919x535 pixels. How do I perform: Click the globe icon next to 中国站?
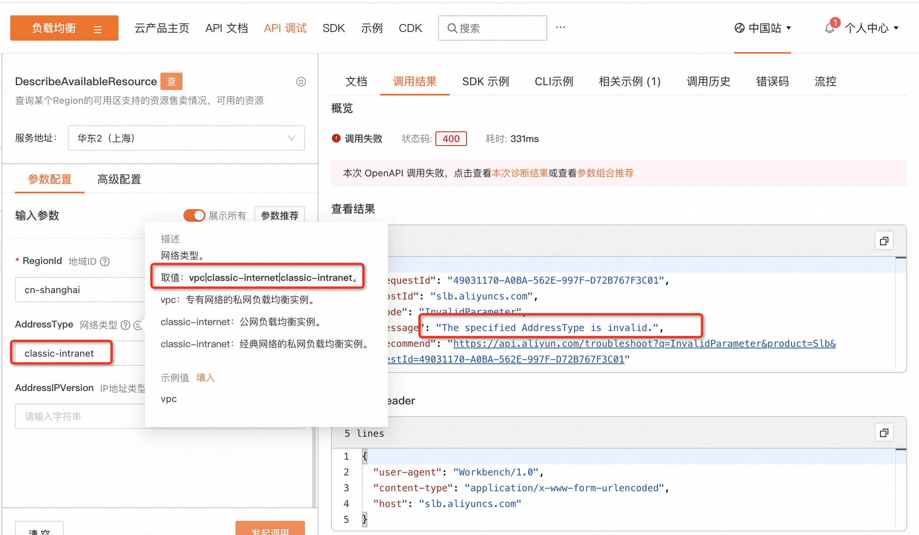pos(739,28)
